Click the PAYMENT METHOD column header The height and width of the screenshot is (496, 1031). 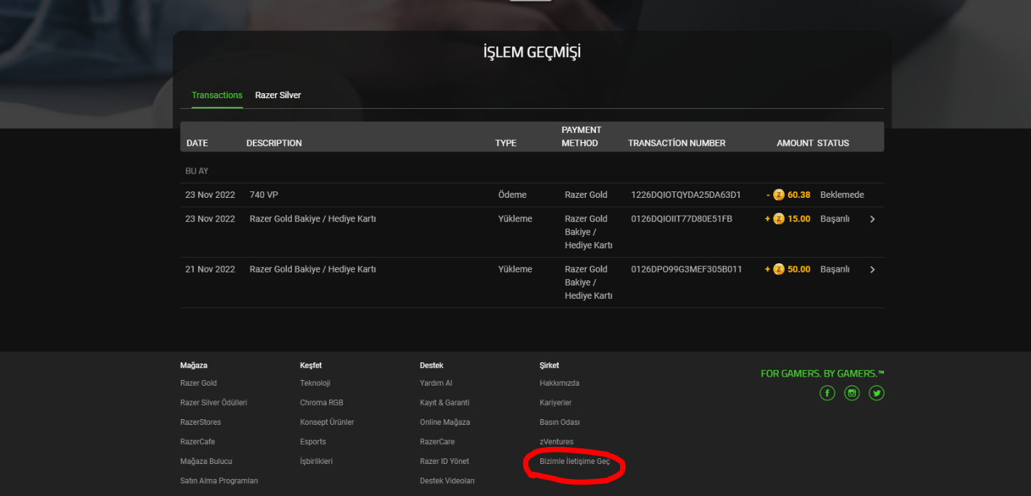(x=582, y=137)
